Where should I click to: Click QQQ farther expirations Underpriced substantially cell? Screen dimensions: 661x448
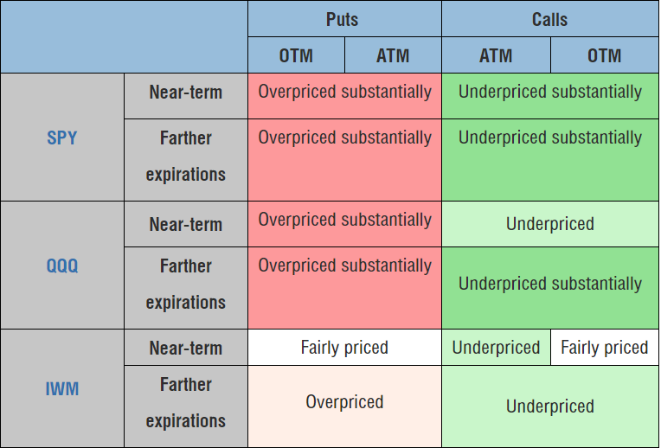coord(550,288)
